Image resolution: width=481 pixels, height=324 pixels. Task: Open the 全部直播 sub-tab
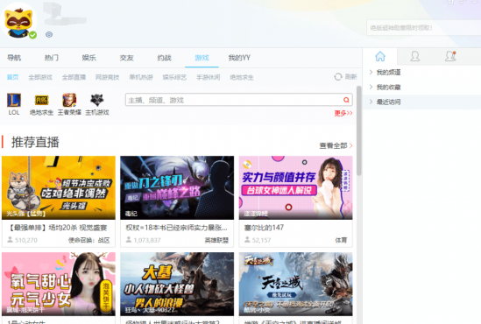pyautogui.click(x=74, y=77)
